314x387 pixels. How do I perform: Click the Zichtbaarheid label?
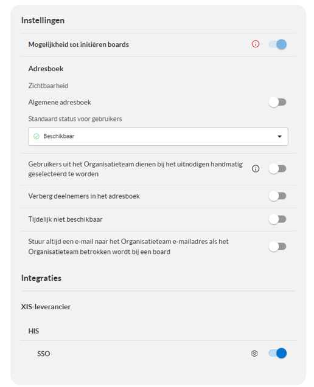tap(48, 86)
